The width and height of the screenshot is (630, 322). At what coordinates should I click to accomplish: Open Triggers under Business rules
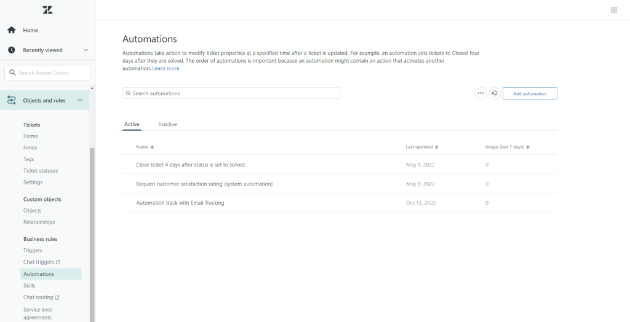pyautogui.click(x=33, y=251)
